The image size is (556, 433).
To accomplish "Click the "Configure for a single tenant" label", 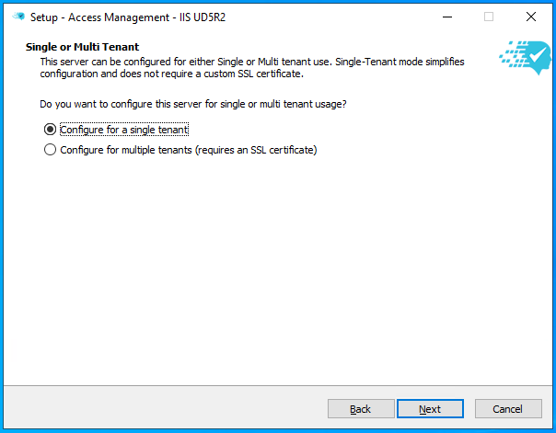I will point(123,130).
